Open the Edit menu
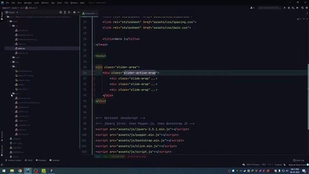The image size is (309, 174). coord(13,3)
